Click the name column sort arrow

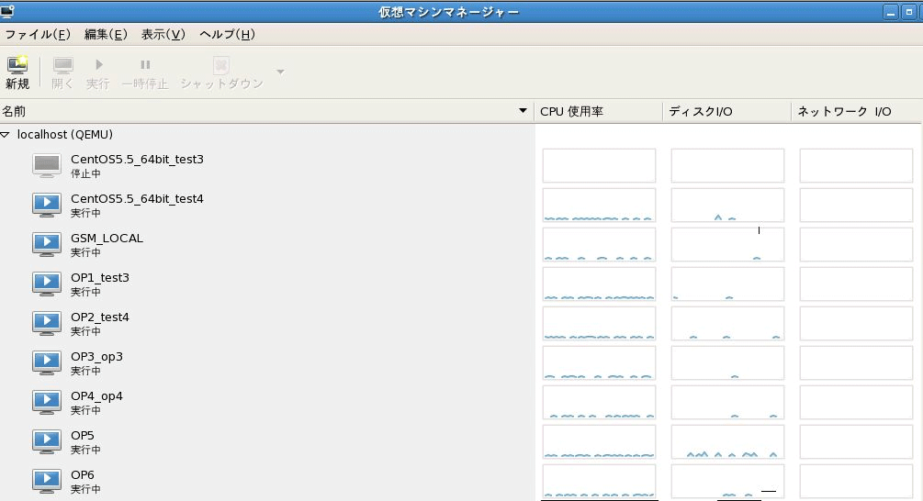click(523, 112)
